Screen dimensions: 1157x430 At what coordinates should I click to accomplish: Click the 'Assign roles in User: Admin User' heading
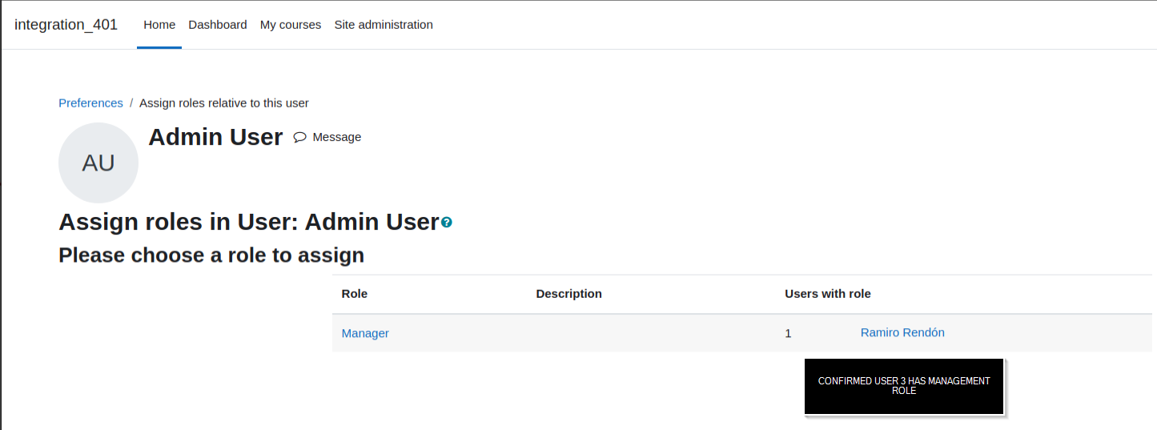click(249, 222)
